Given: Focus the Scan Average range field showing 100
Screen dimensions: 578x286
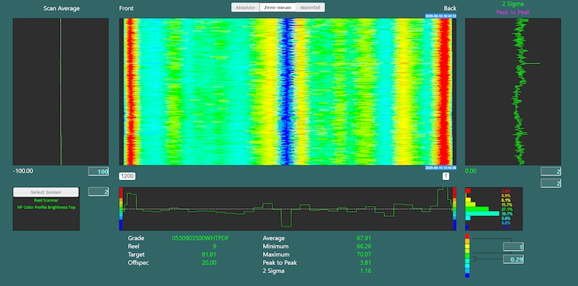Looking at the screenshot, I should [98, 171].
